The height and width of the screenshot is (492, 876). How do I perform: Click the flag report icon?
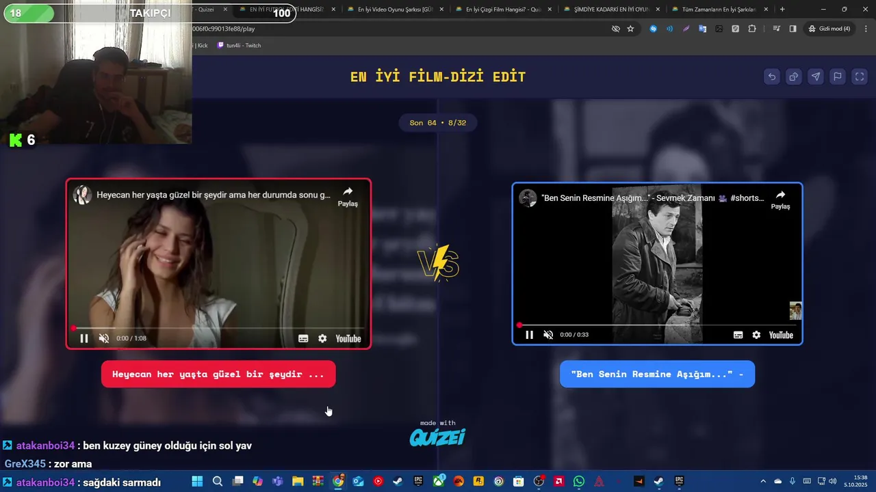point(838,77)
